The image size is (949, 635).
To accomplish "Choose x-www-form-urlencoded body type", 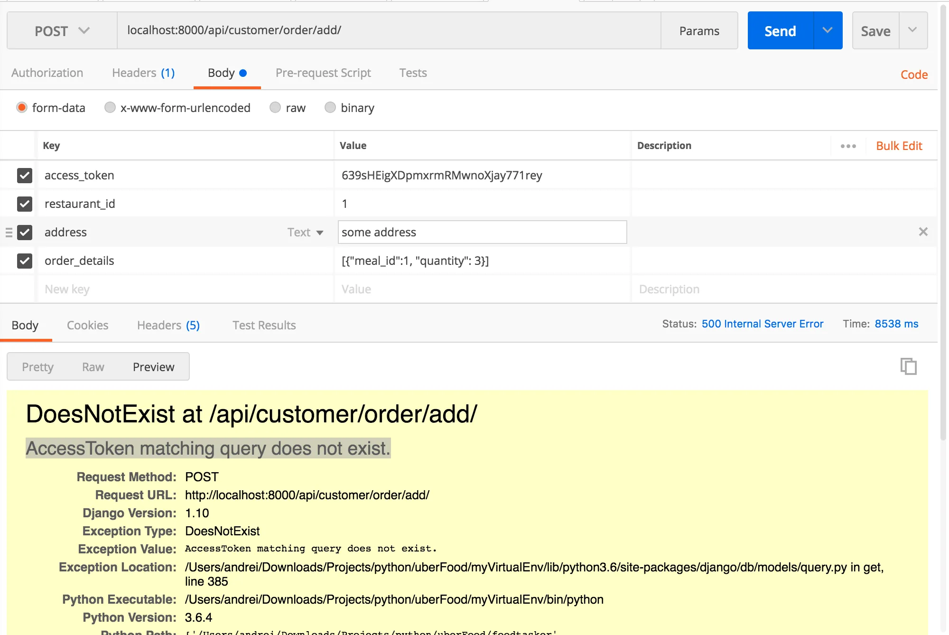I will 110,108.
